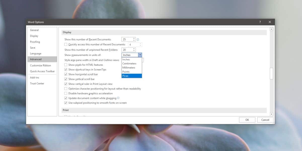Image resolution: width=302 pixels, height=151 pixels.
Task: Increment Recent Documents count with up stepper
Action: click(134, 38)
